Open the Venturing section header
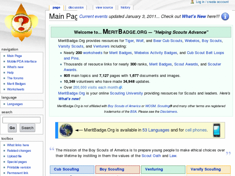 coord(154,169)
